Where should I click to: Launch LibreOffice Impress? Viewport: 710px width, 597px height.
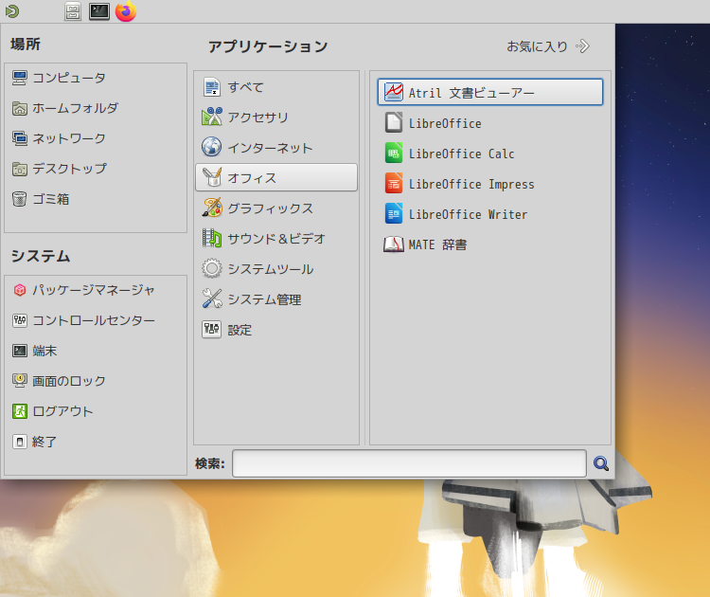[490, 184]
